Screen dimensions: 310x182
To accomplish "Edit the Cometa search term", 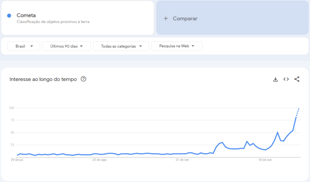I will pos(26,15).
